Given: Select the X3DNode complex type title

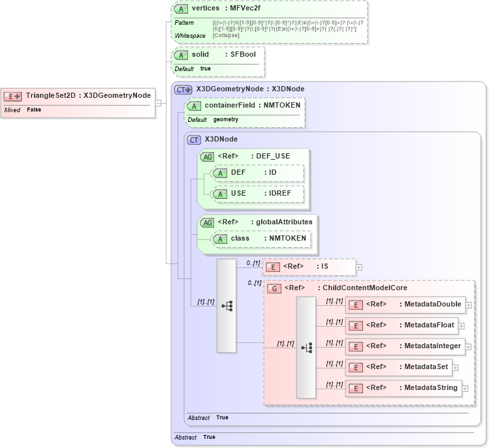Looking at the screenshot, I should (x=221, y=140).
